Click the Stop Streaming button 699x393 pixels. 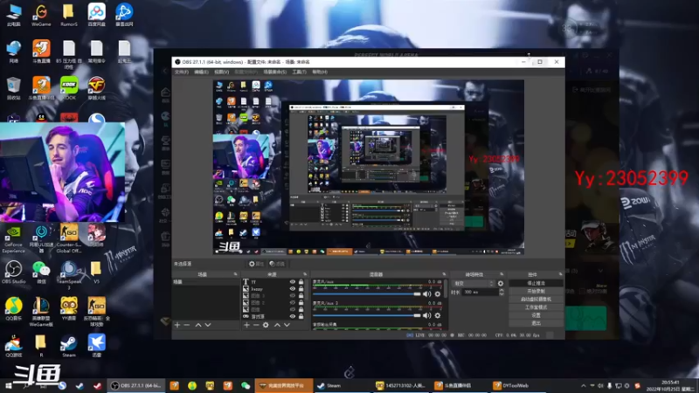point(536,283)
